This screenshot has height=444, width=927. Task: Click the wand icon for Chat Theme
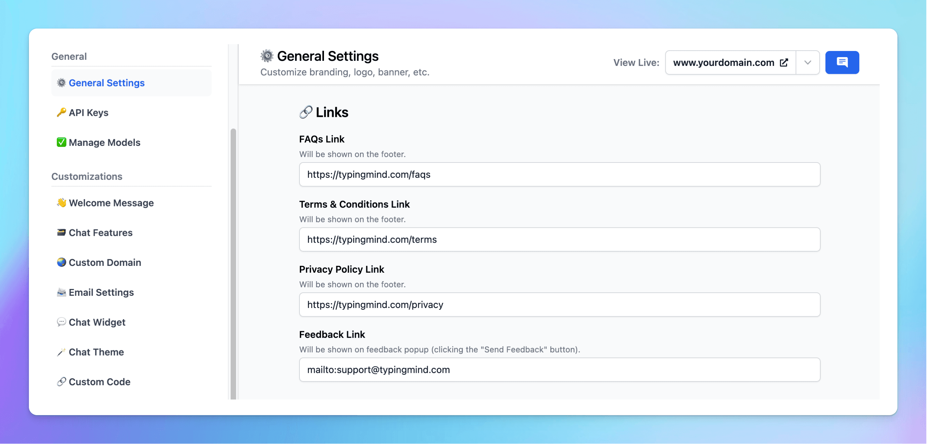(x=61, y=352)
